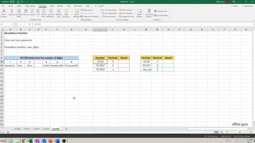Click Trace Dependents
The width and height of the screenshot is (255, 143).
click(x=110, y=13)
